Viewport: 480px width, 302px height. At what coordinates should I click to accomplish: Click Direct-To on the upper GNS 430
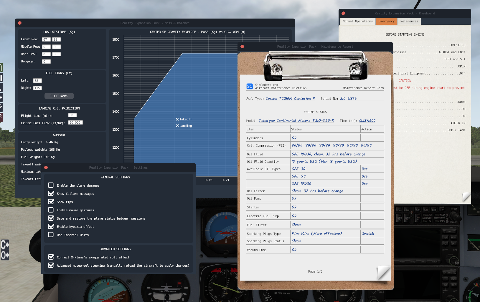coord(445,238)
